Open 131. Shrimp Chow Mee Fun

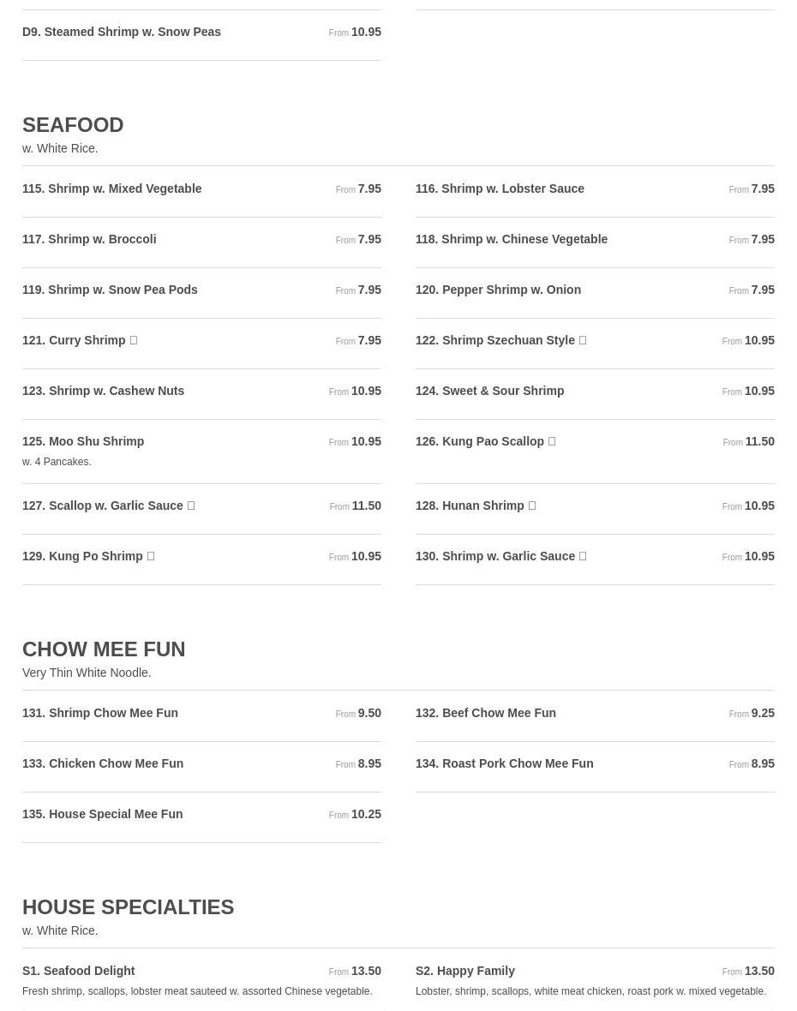pos(201,715)
